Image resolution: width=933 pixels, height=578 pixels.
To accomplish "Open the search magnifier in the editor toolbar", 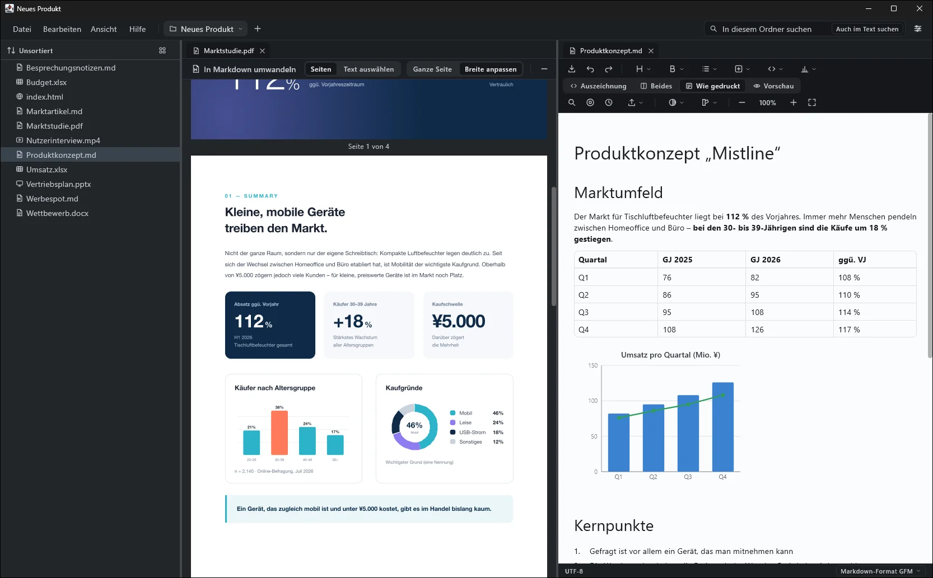I will tap(572, 102).
